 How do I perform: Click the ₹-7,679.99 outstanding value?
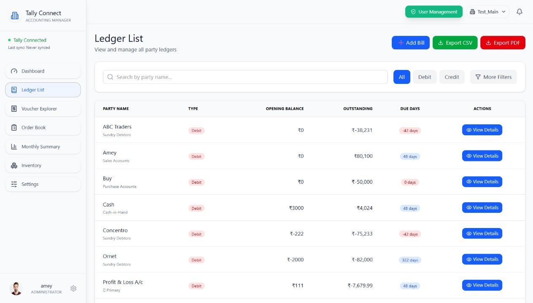click(x=360, y=285)
